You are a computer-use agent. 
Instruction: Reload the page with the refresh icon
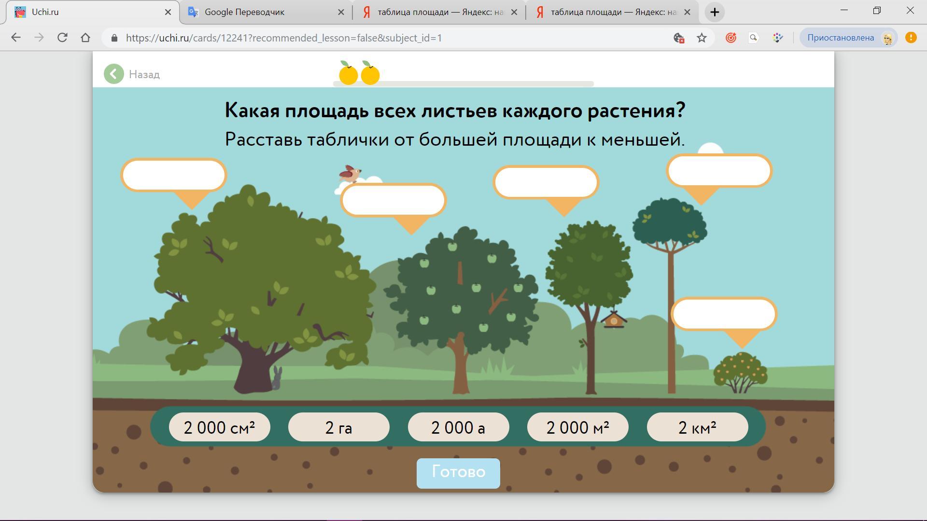(62, 38)
